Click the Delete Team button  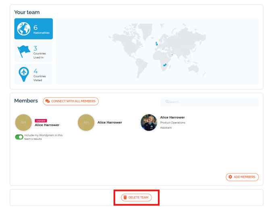pyautogui.click(x=136, y=198)
